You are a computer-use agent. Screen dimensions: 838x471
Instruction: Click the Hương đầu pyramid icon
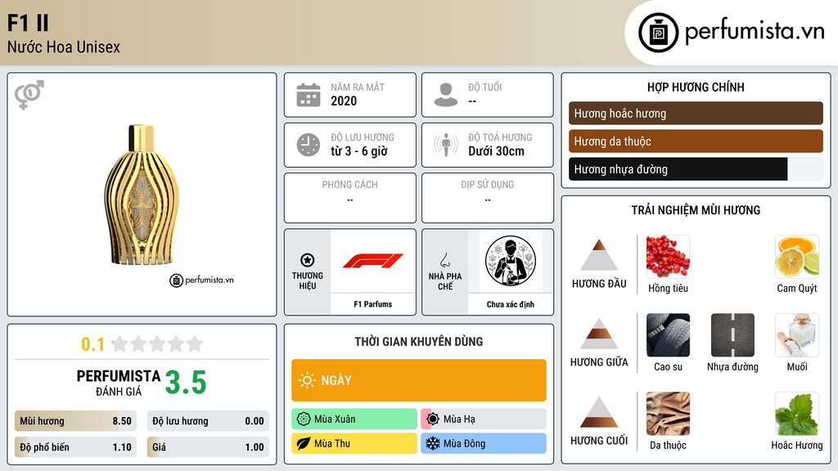pos(599,255)
